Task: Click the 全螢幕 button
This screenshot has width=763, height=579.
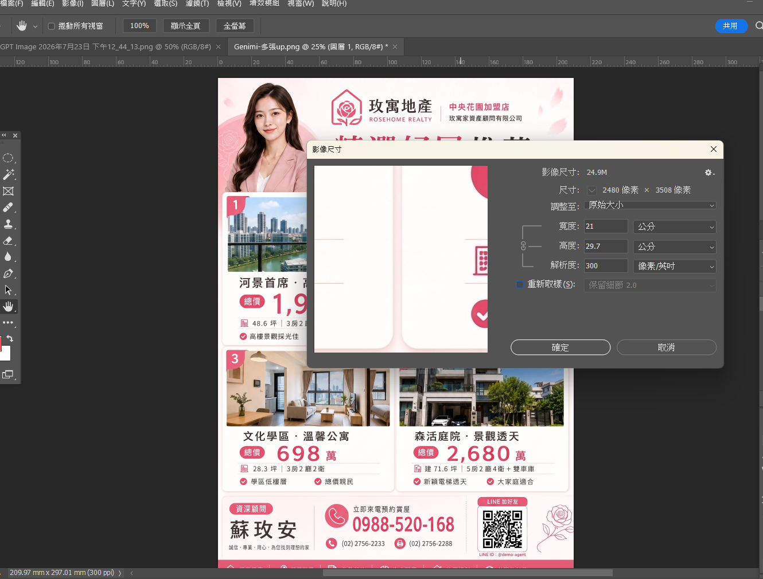Action: tap(235, 26)
